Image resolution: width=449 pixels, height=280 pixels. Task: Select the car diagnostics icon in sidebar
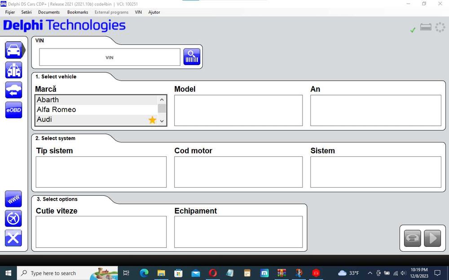pos(13,50)
